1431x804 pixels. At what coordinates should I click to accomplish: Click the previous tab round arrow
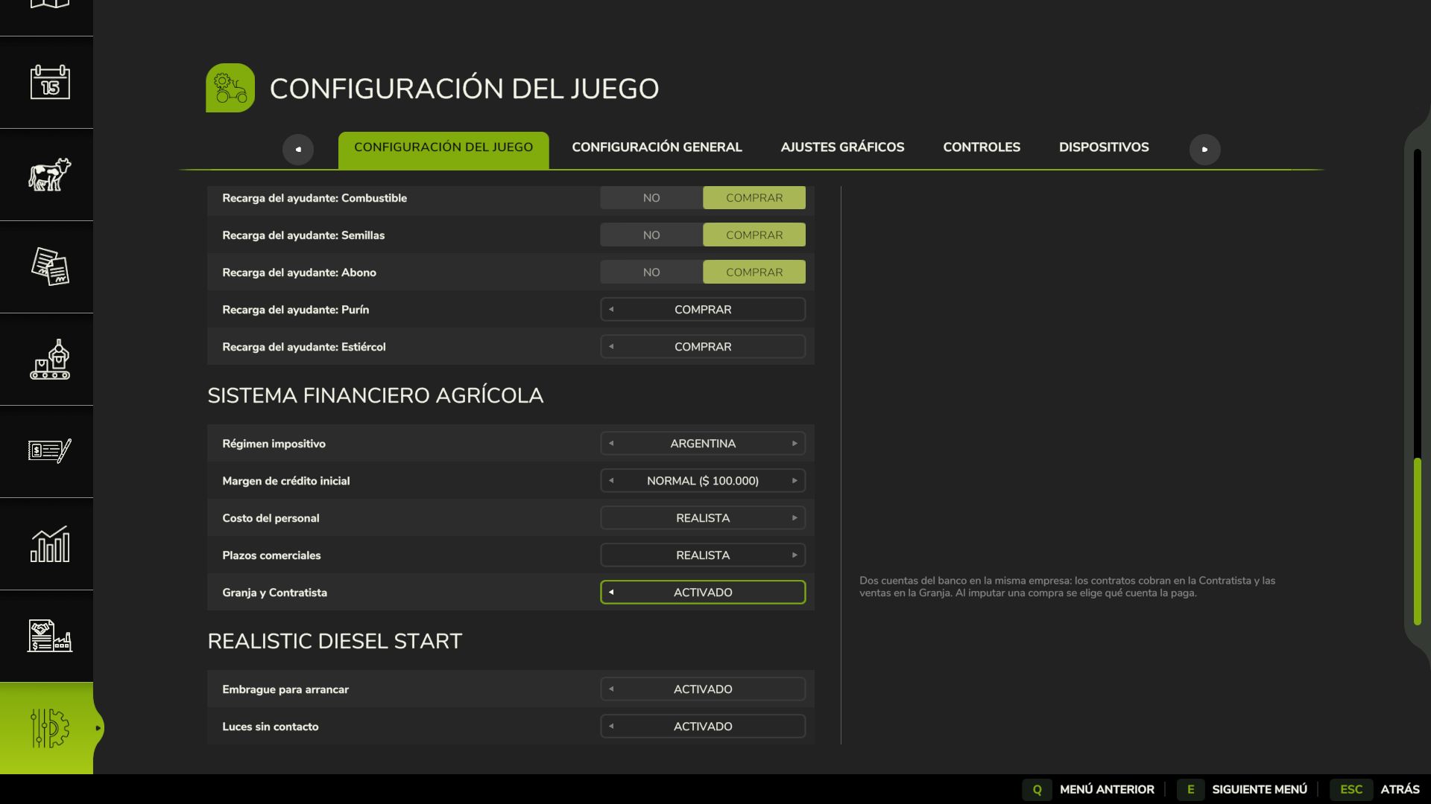coord(298,149)
